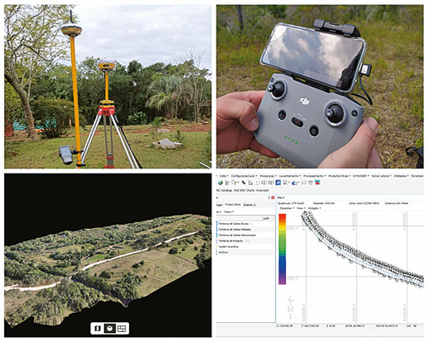Click the north arrow on the map
428x342 pixels.
click(291, 306)
